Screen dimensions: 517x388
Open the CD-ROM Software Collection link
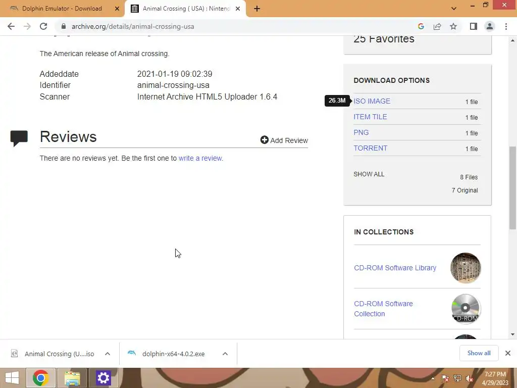pos(383,309)
